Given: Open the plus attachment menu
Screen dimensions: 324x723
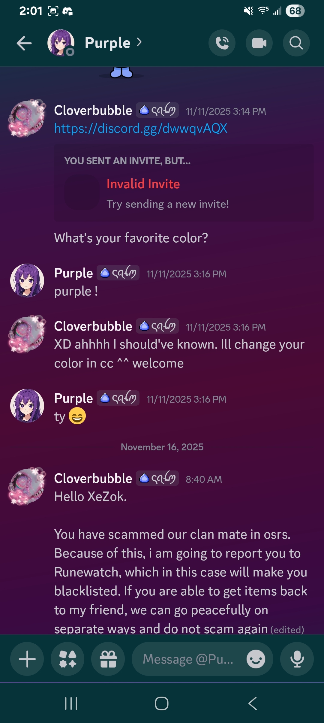Looking at the screenshot, I should [27, 659].
